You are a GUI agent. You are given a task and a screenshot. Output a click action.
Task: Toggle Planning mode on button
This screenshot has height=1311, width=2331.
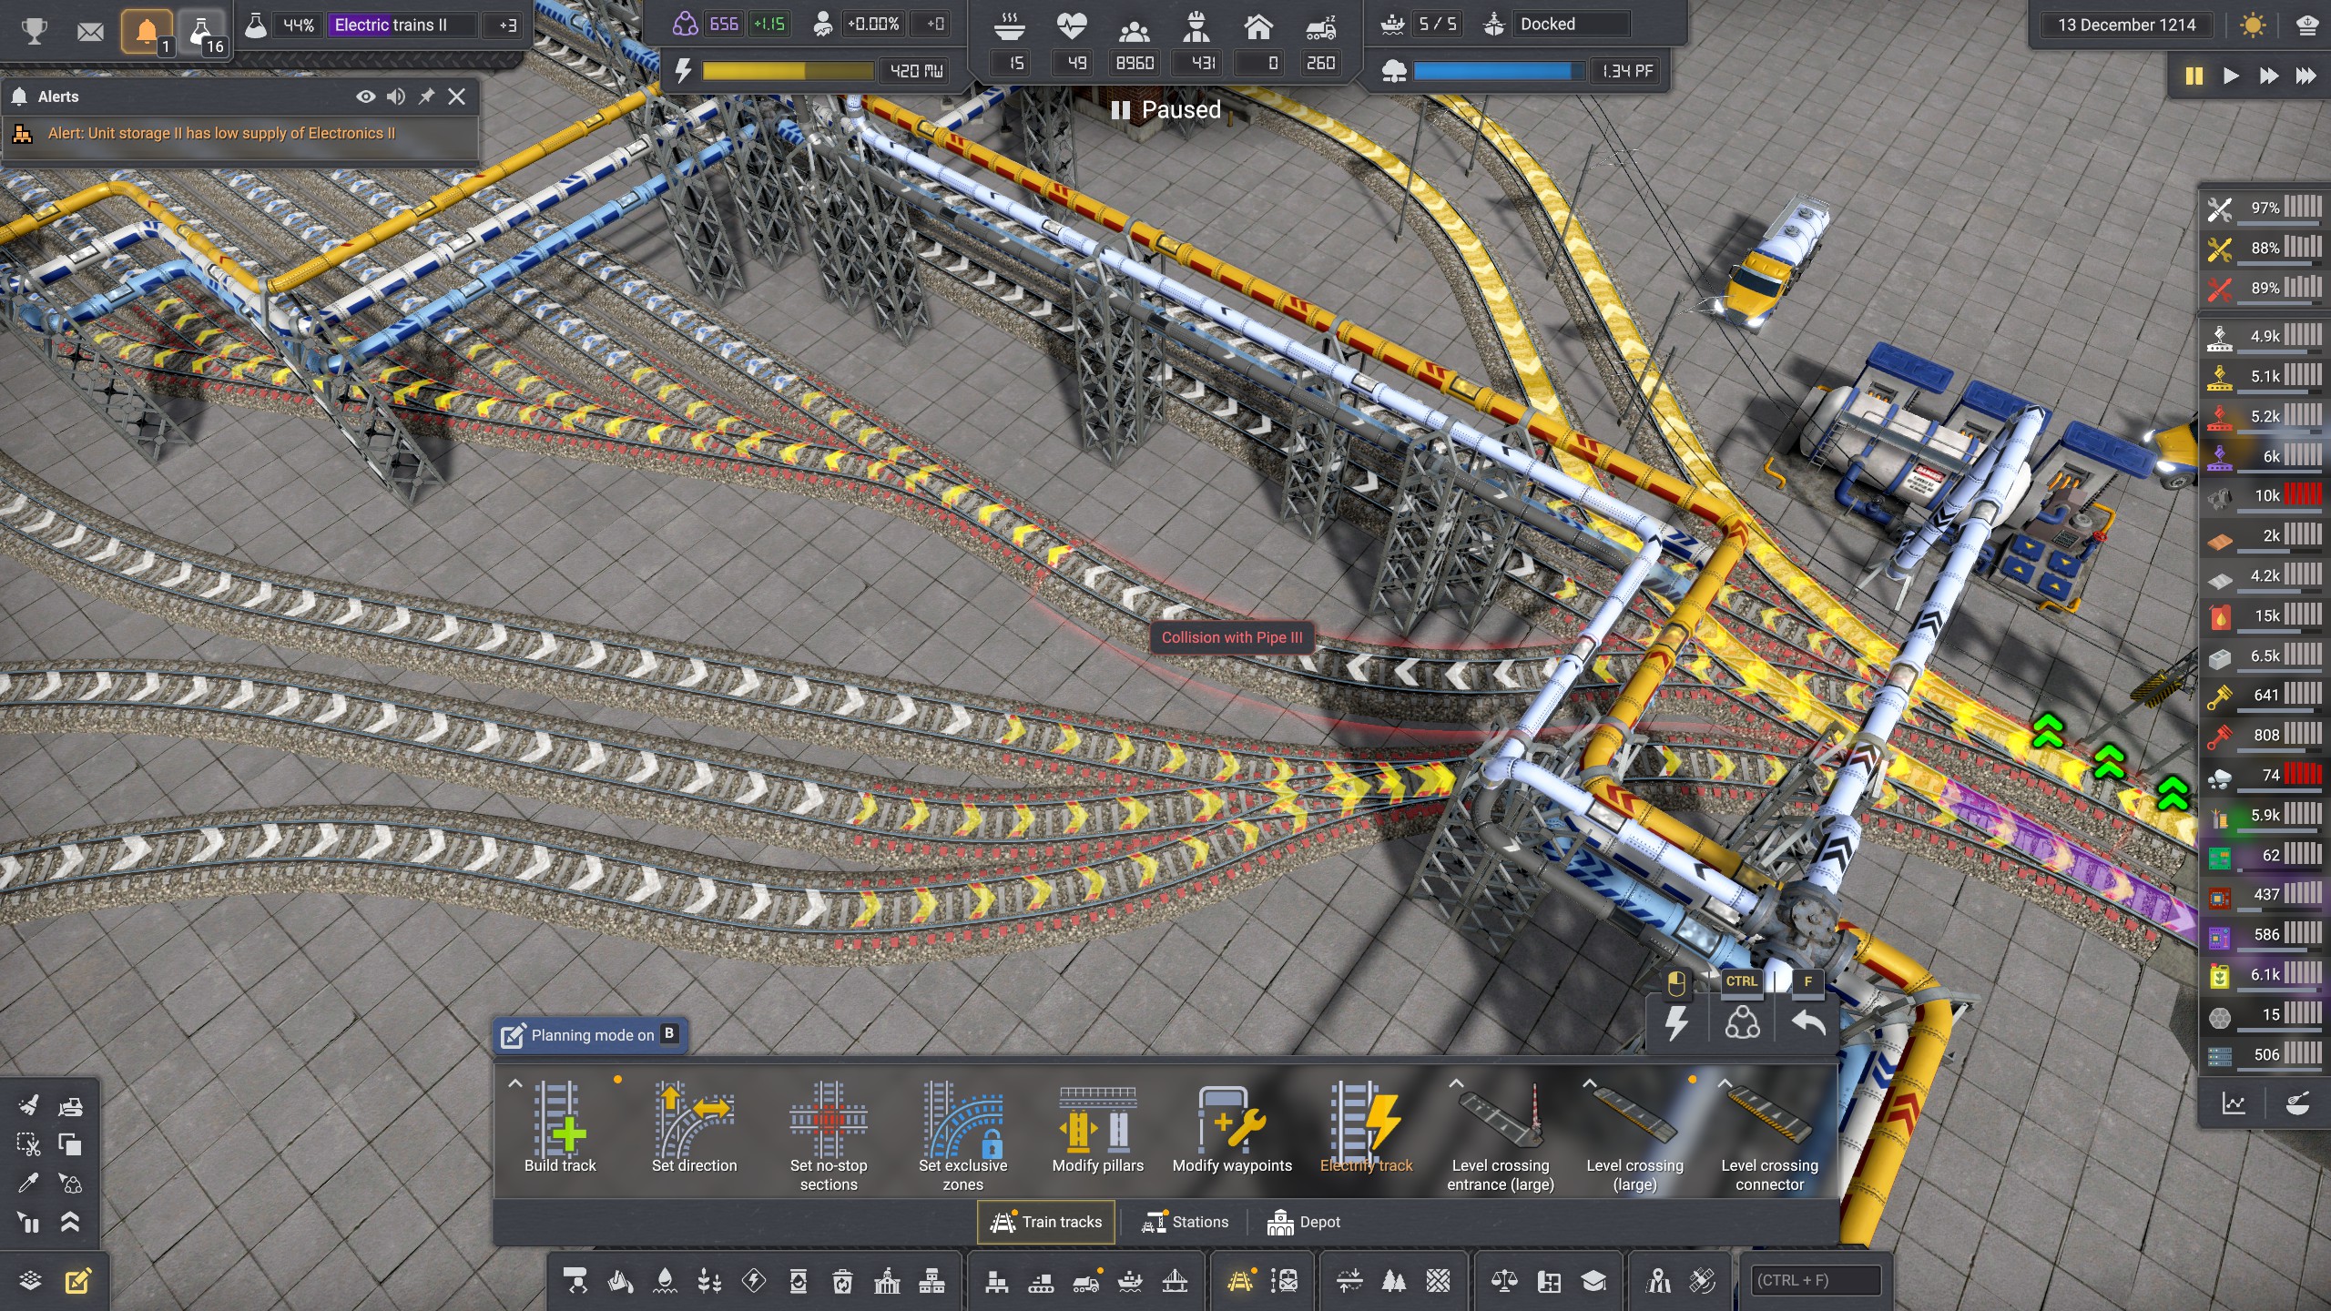click(x=590, y=1035)
